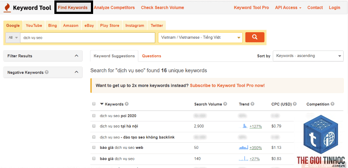The width and height of the screenshot is (348, 168).
Task: Click the +27% trend link
Action: tap(254, 159)
